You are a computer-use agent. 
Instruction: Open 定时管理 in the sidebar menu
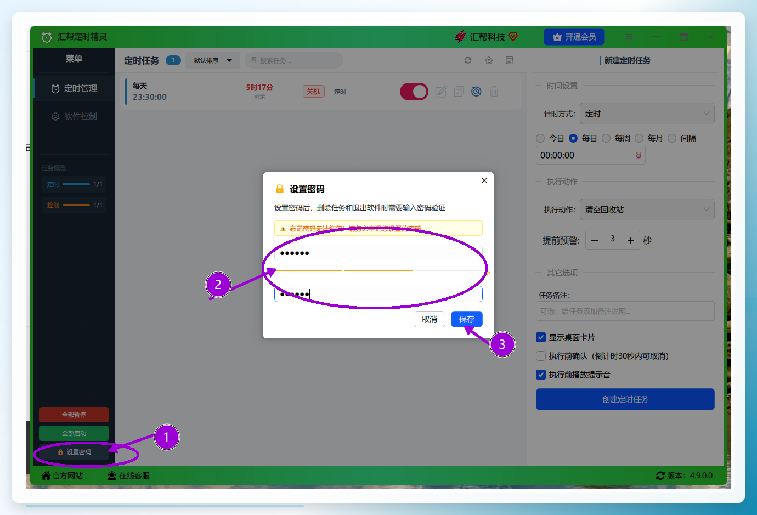[x=75, y=88]
